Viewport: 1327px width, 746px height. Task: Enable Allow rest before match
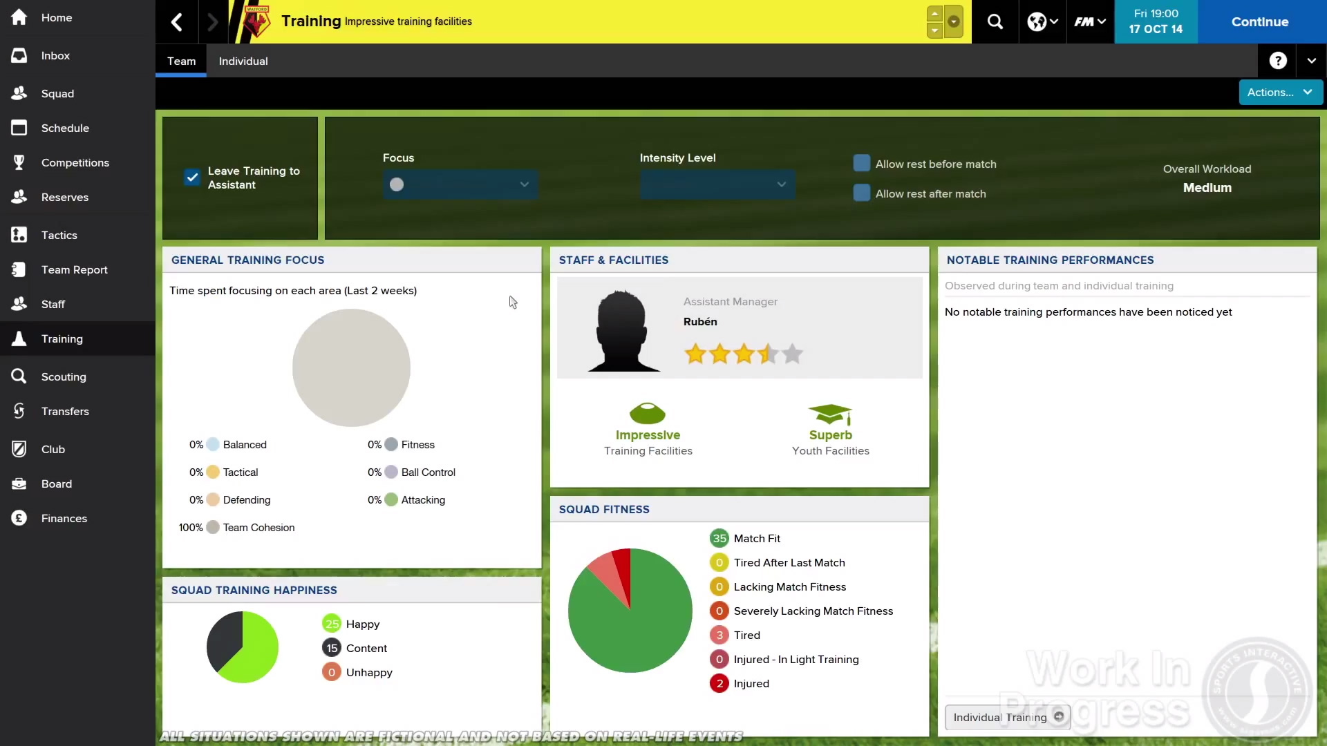[862, 164]
